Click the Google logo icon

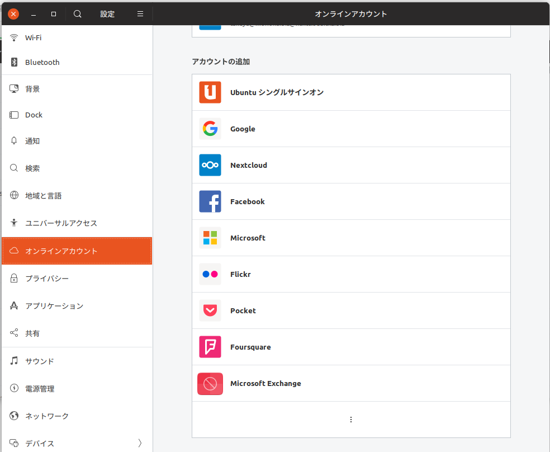pyautogui.click(x=210, y=129)
